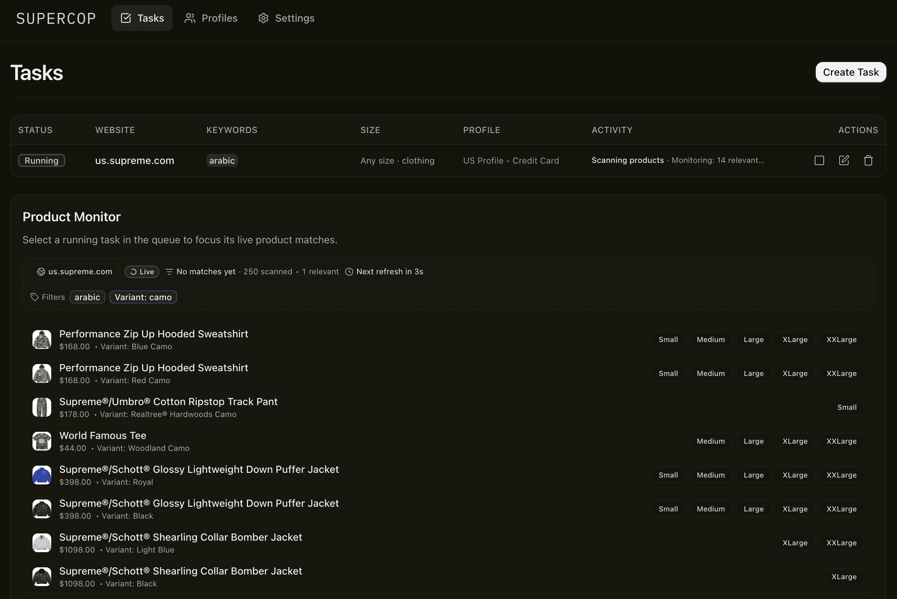The image size is (897, 599).
Task: Click the arabic keyword tag in the task row
Action: click(x=221, y=161)
